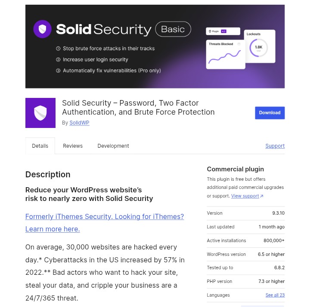Viewport: 310px width, 307px height.
Task: Open the Formerly iThemes Security link
Action: (x=105, y=217)
